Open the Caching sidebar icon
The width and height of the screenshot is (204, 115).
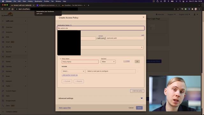click(x=3, y=66)
